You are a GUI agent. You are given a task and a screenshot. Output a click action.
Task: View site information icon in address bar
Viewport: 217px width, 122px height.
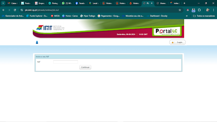pyautogui.click(x=22, y=10)
